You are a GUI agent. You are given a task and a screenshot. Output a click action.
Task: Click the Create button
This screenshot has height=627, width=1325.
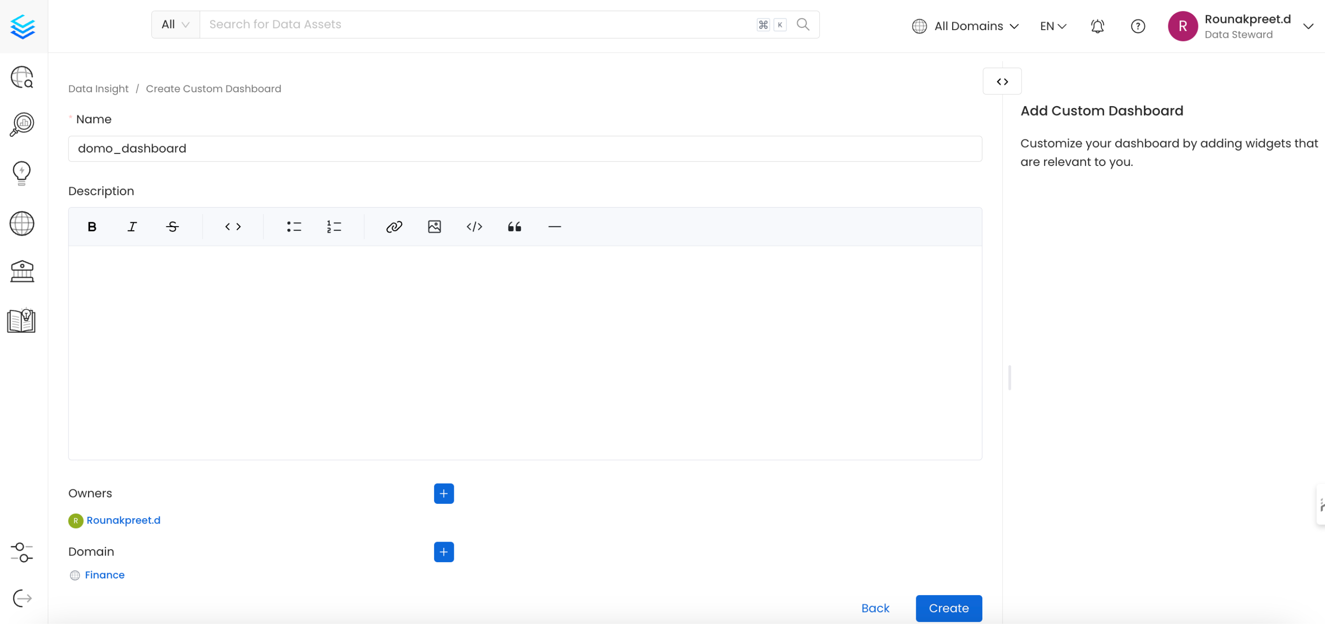tap(949, 608)
